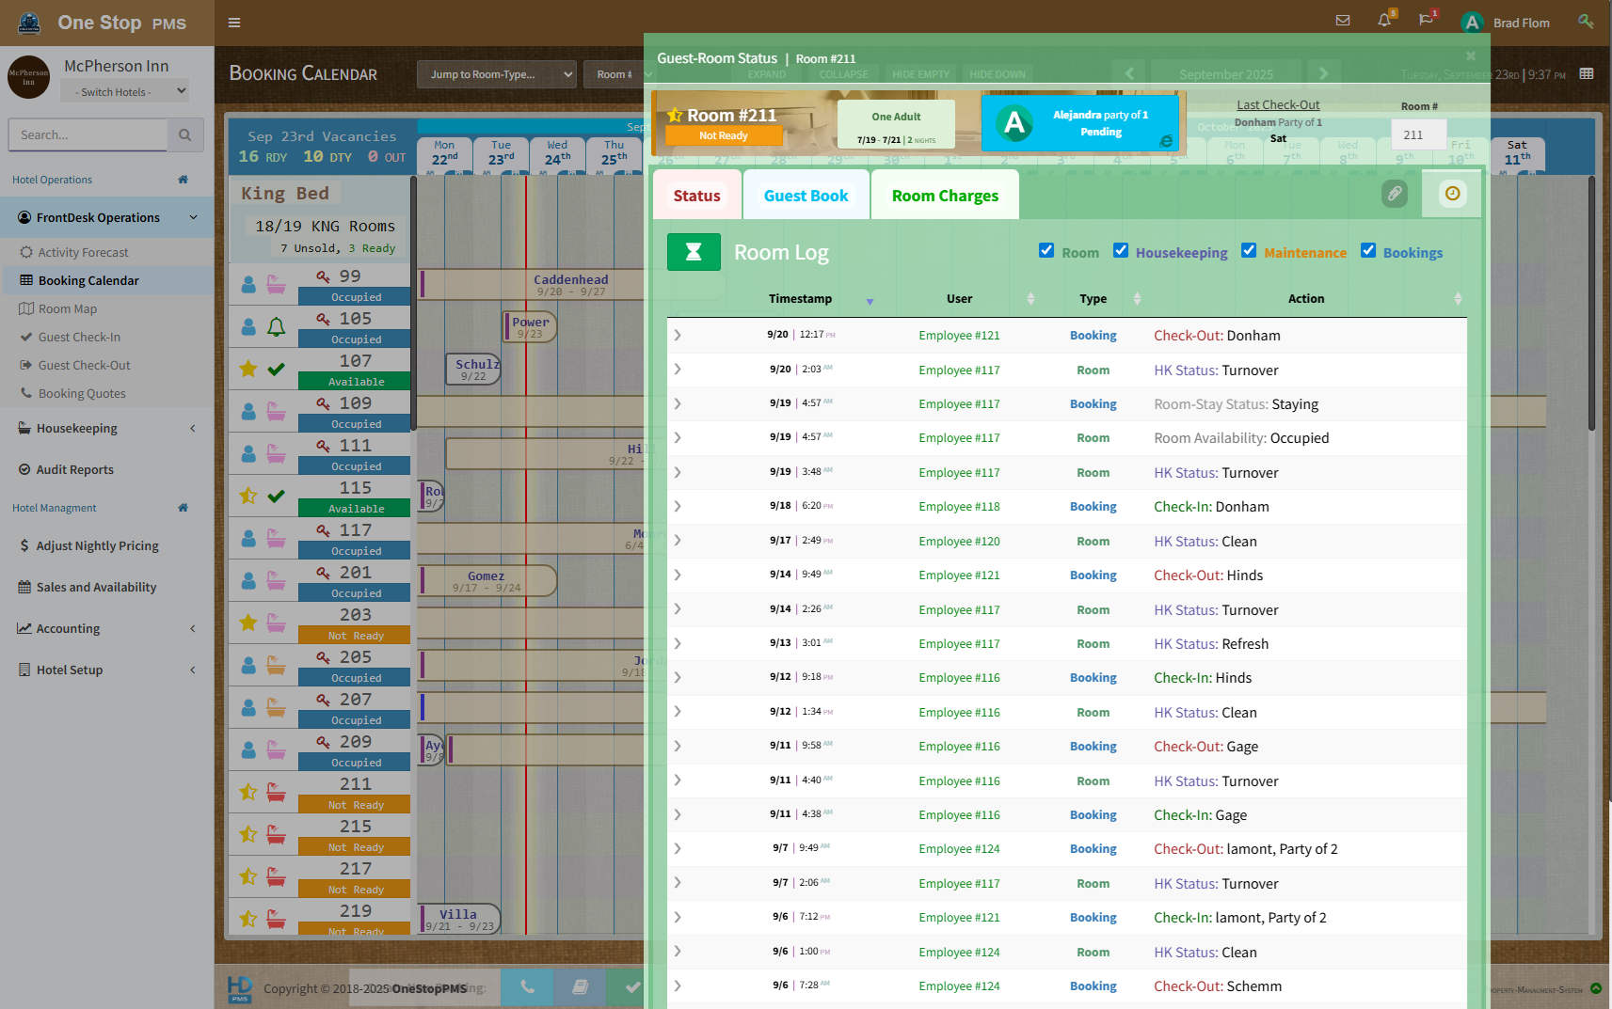Click the search magnifier button
Screen dimensions: 1612x1009
coord(184,135)
